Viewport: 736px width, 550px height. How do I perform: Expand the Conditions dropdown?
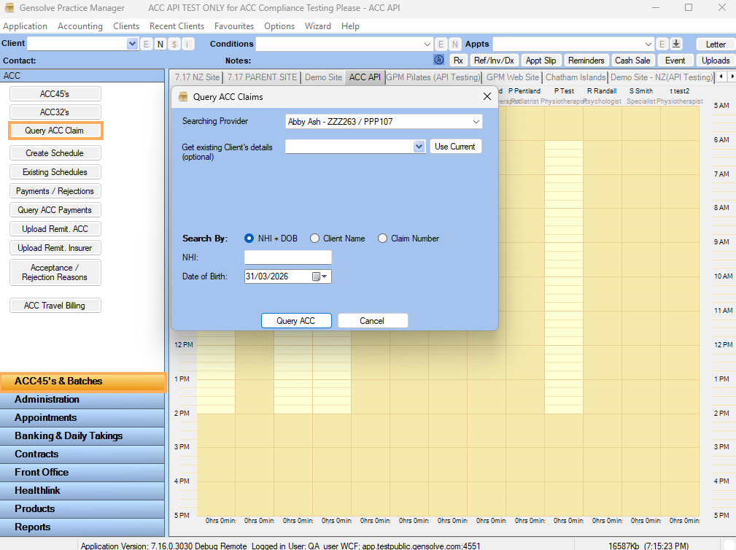pos(427,44)
